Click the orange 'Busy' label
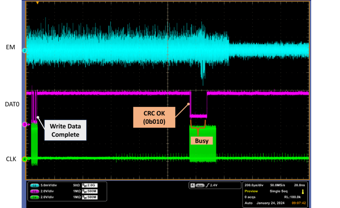The image size is (340, 208). [x=201, y=141]
